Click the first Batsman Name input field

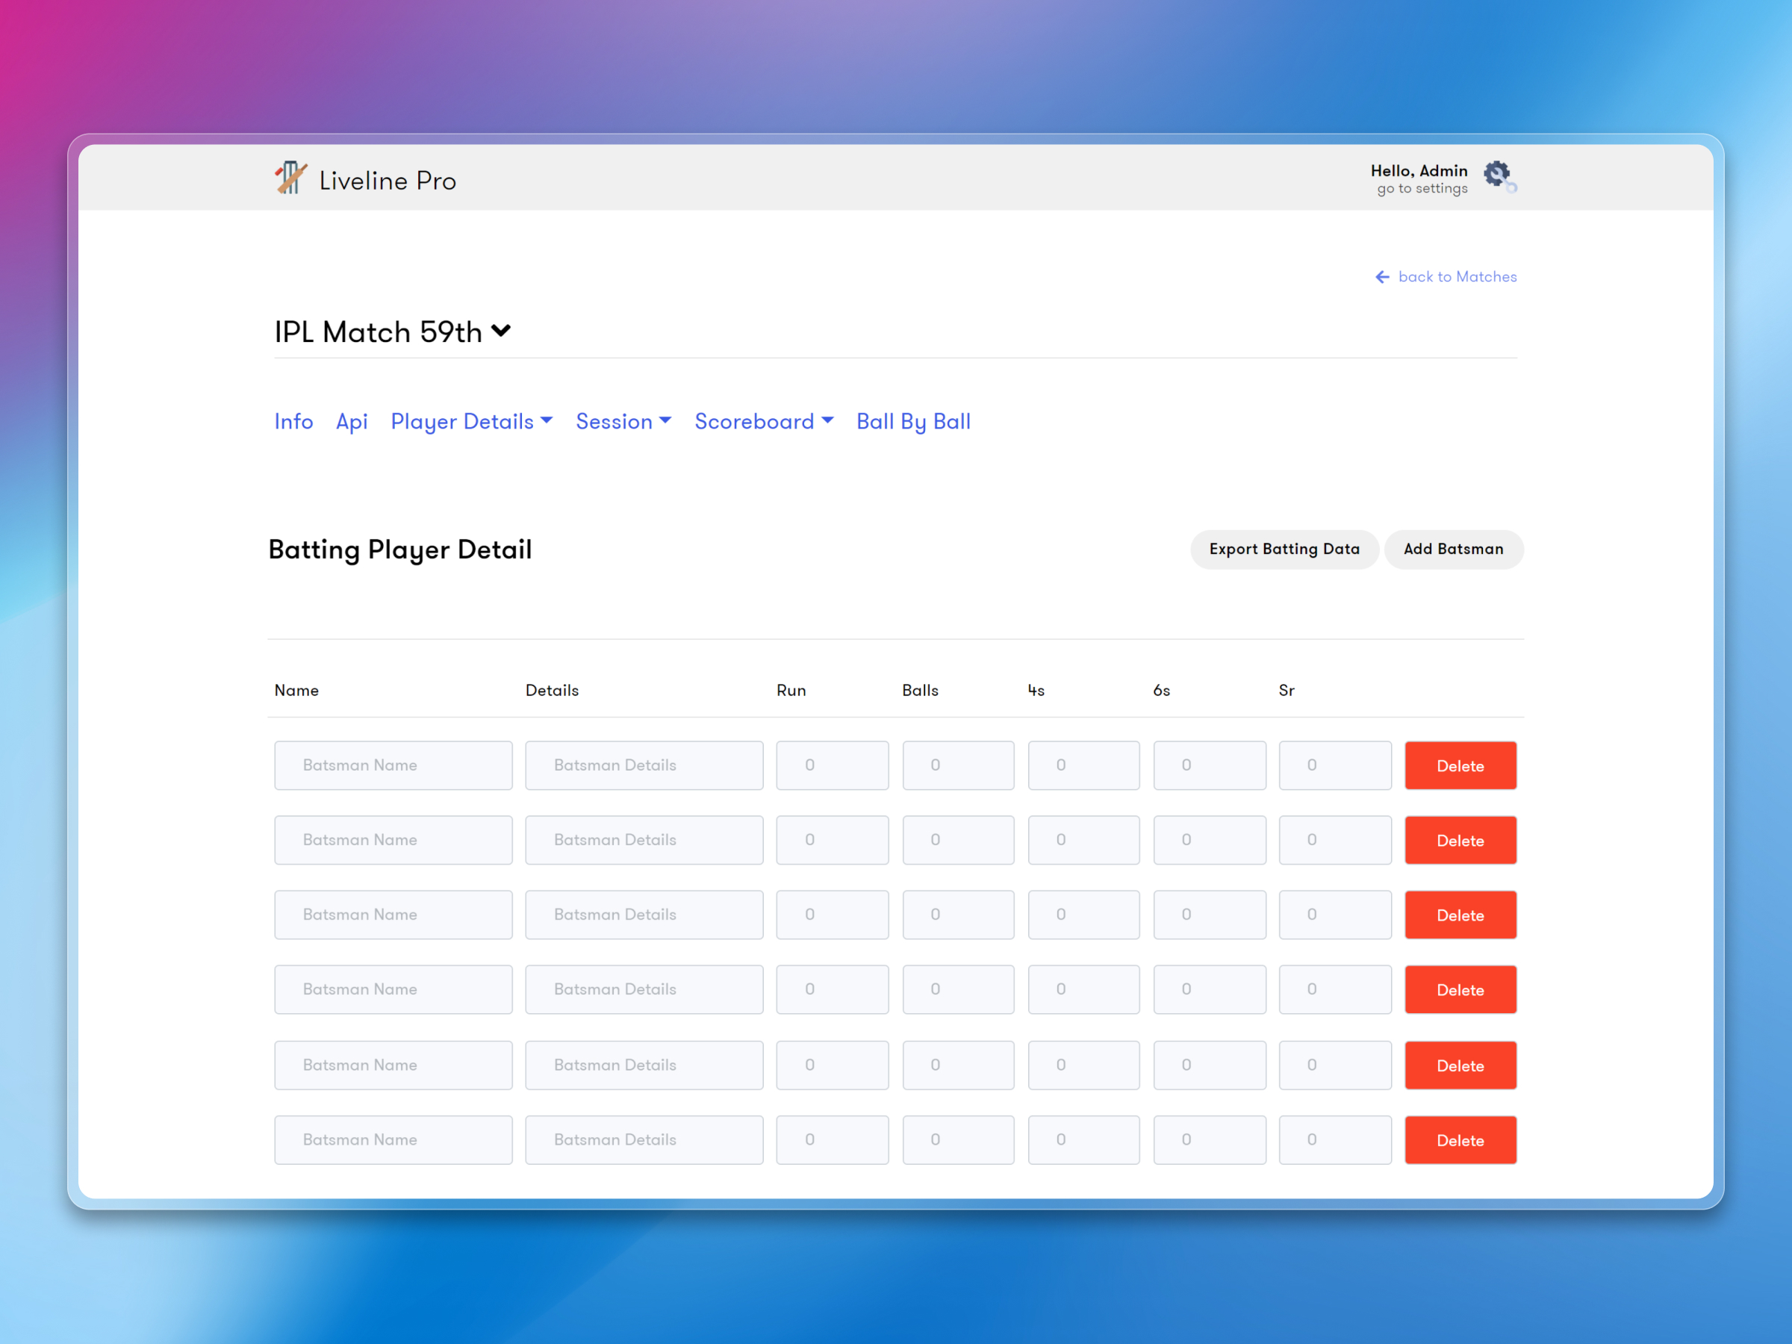click(x=393, y=765)
